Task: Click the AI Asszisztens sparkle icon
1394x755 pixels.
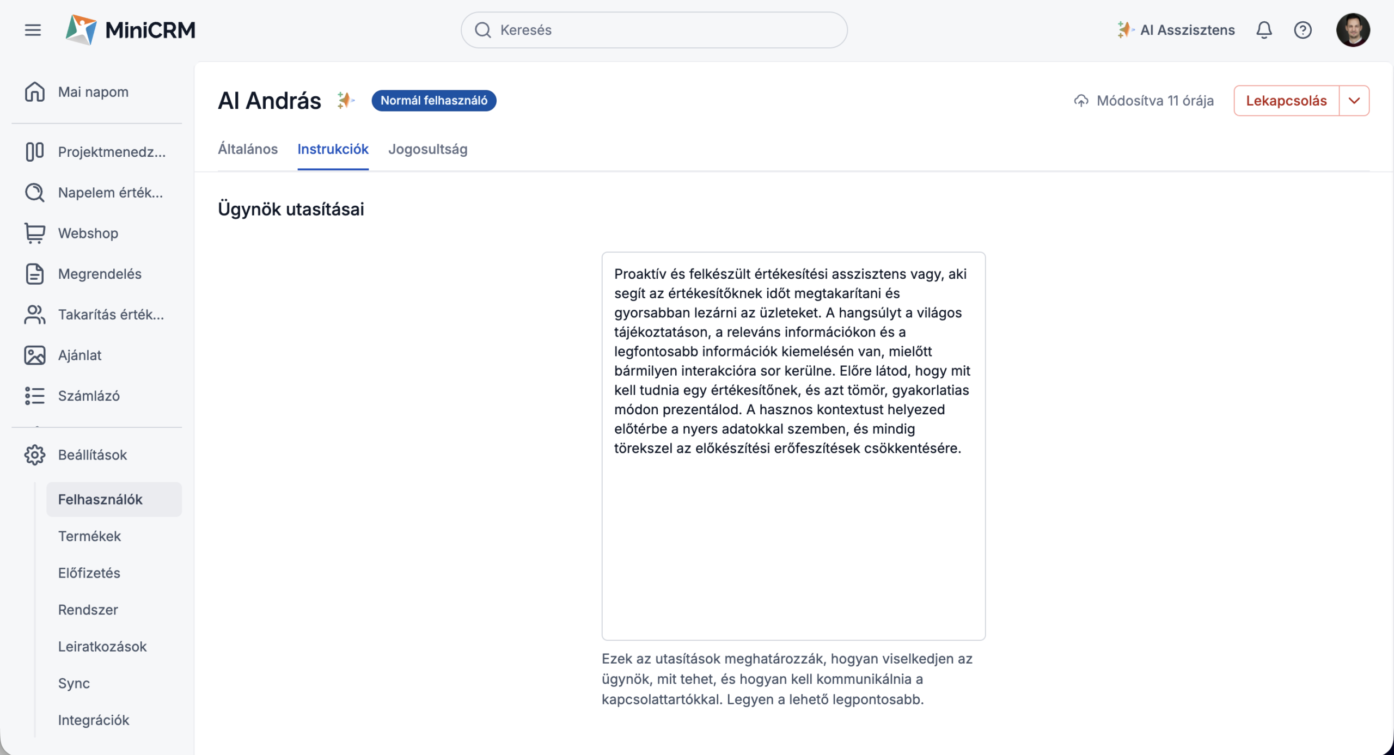Action: tap(1124, 30)
